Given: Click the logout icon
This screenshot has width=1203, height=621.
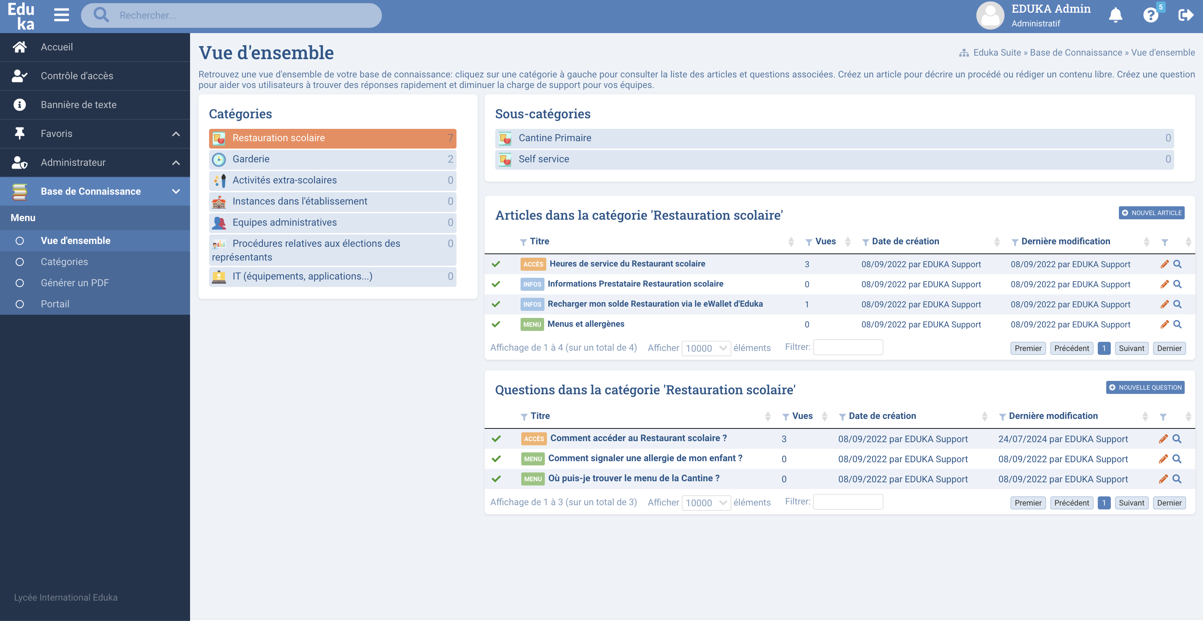Looking at the screenshot, I should coord(1186,15).
